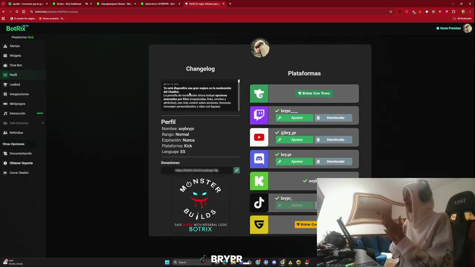The image size is (475, 267).
Task: Click Desvincular for YouTube account
Action: pos(333,140)
